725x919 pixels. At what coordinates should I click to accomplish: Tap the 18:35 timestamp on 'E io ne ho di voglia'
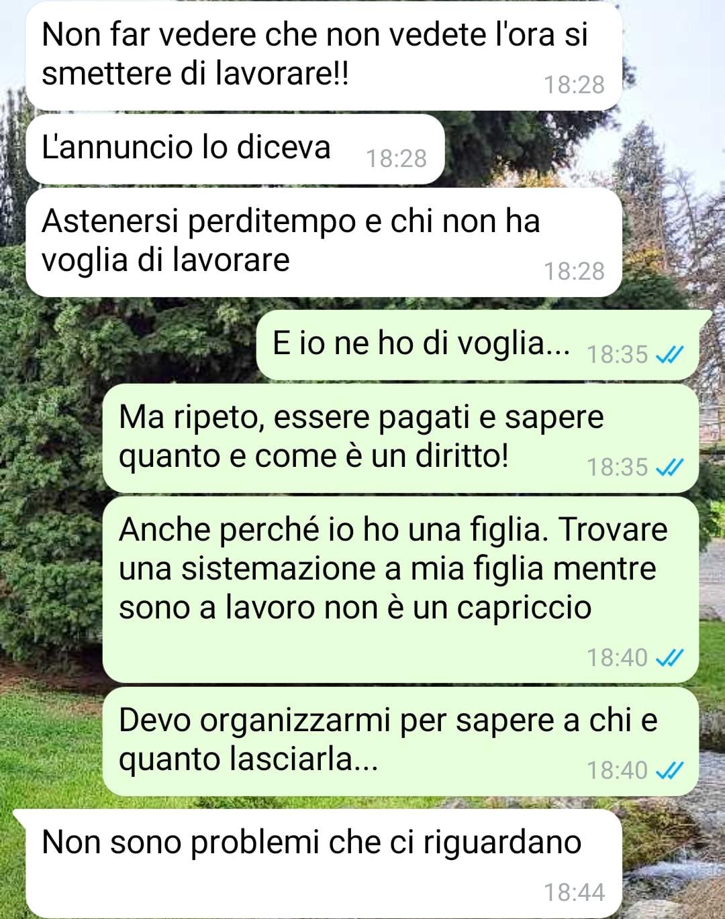click(x=618, y=354)
